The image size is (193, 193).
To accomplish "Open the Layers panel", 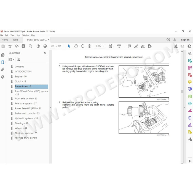I will [x=3, y=77].
